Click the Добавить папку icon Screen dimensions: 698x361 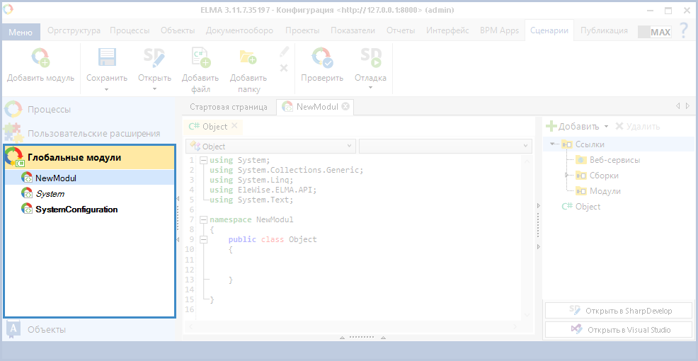click(248, 58)
